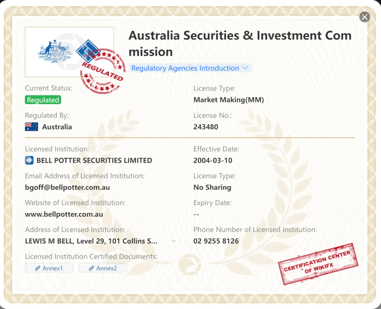Click the phone number 02 9255 8126

point(216,241)
